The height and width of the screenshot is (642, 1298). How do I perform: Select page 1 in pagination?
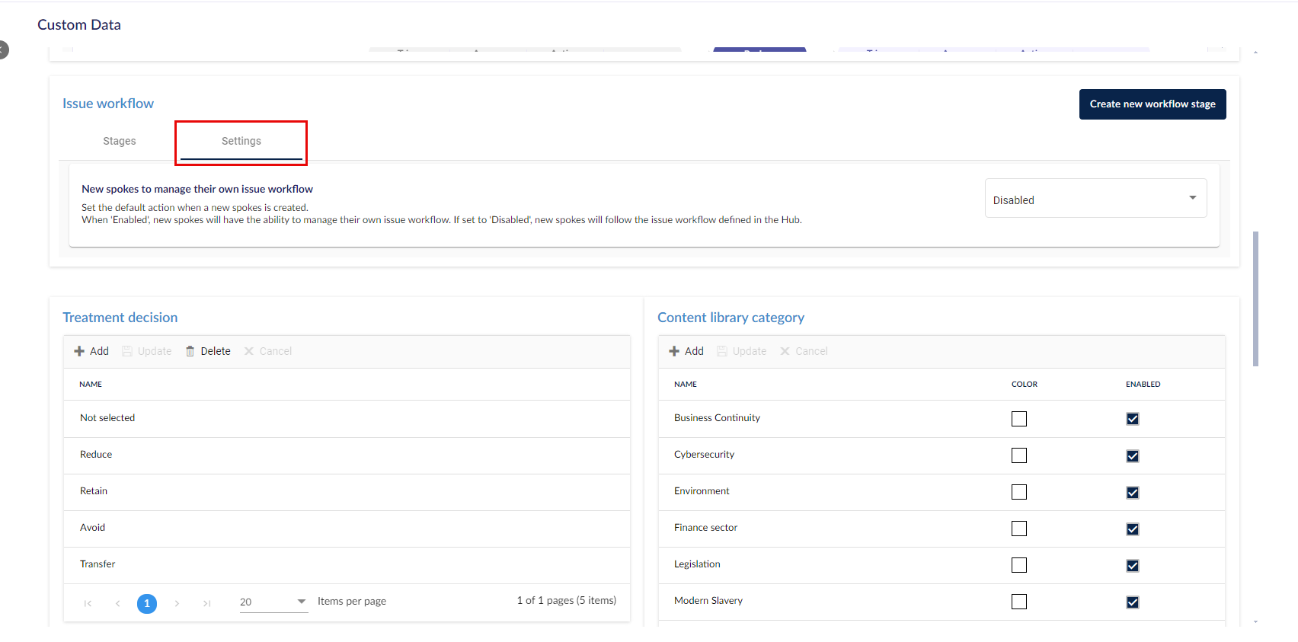147,603
